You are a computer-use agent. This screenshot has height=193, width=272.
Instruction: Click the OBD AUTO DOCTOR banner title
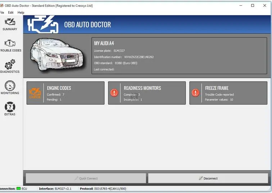click(x=87, y=24)
